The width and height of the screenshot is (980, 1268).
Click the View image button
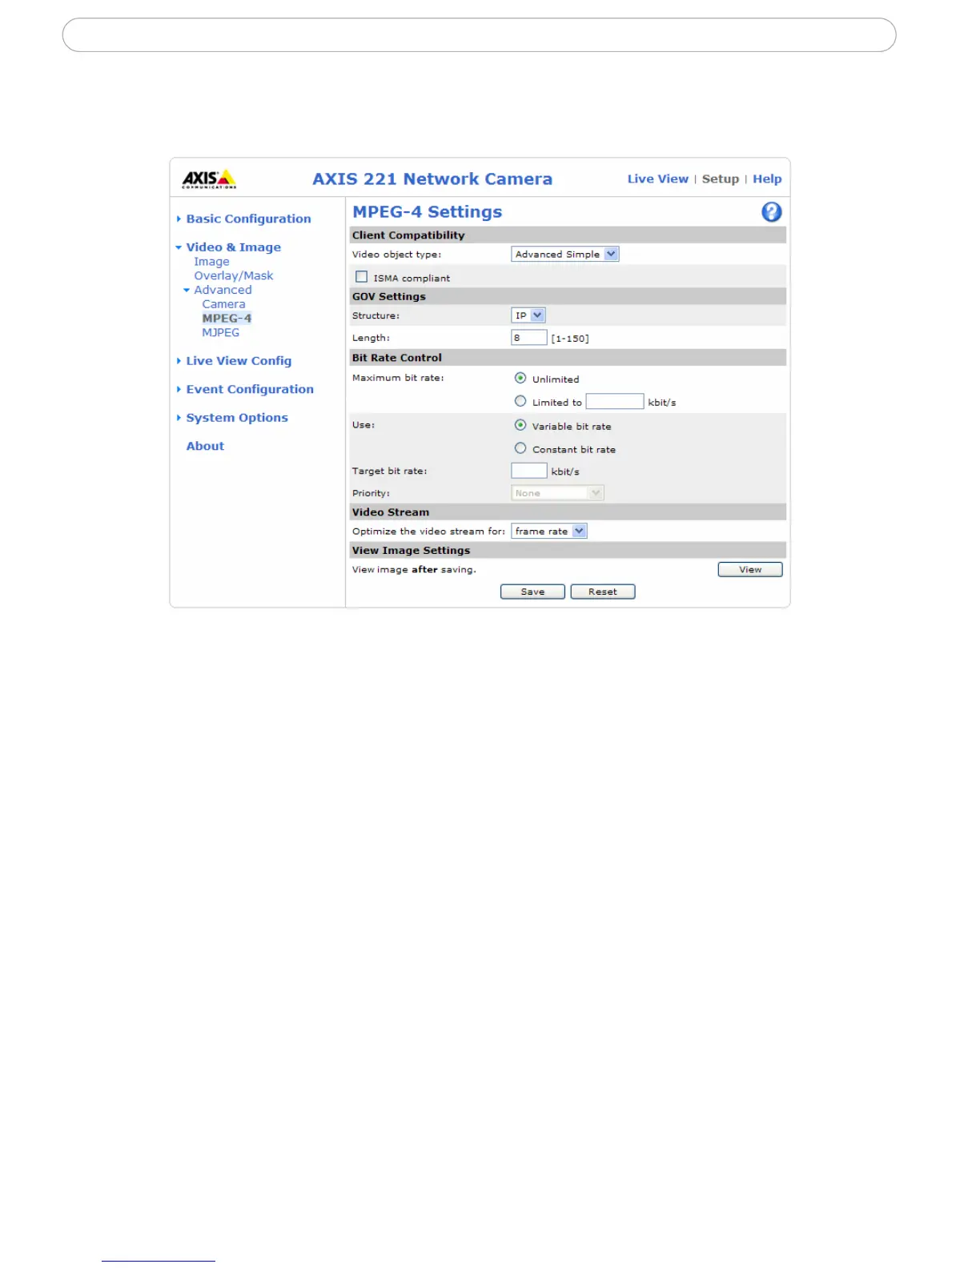click(x=750, y=569)
